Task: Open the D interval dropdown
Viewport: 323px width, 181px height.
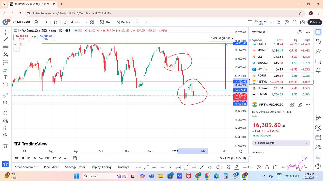Action: tap(45, 22)
